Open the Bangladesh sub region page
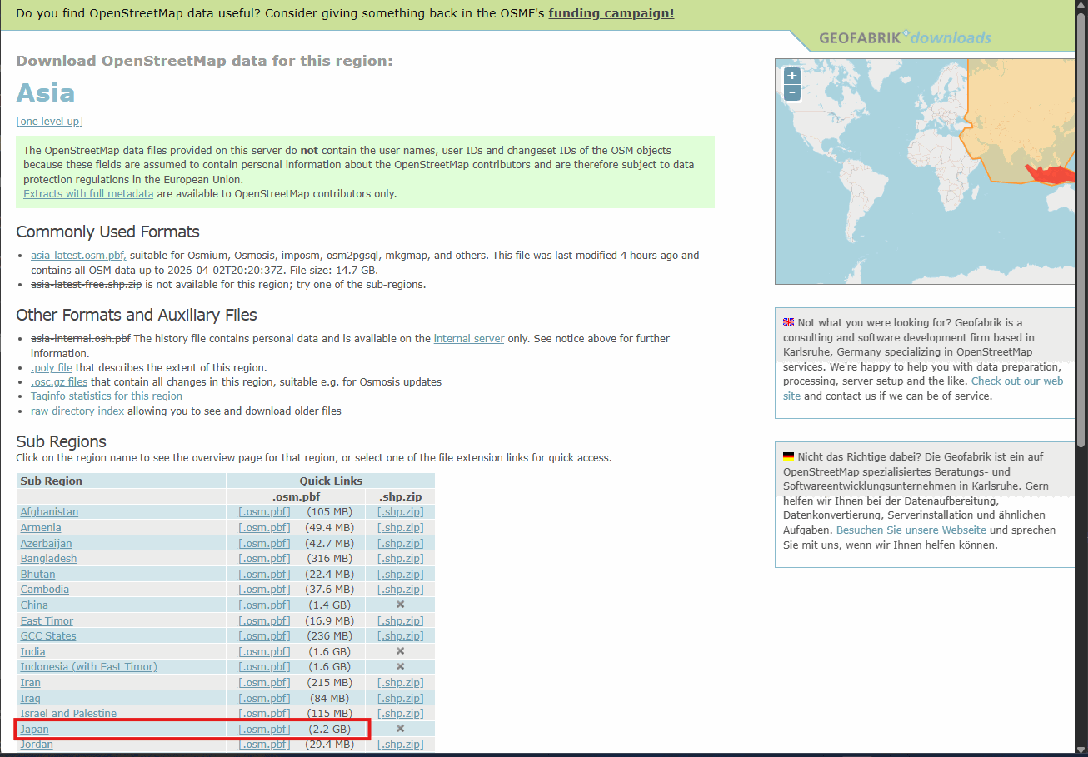1088x757 pixels. coord(48,559)
